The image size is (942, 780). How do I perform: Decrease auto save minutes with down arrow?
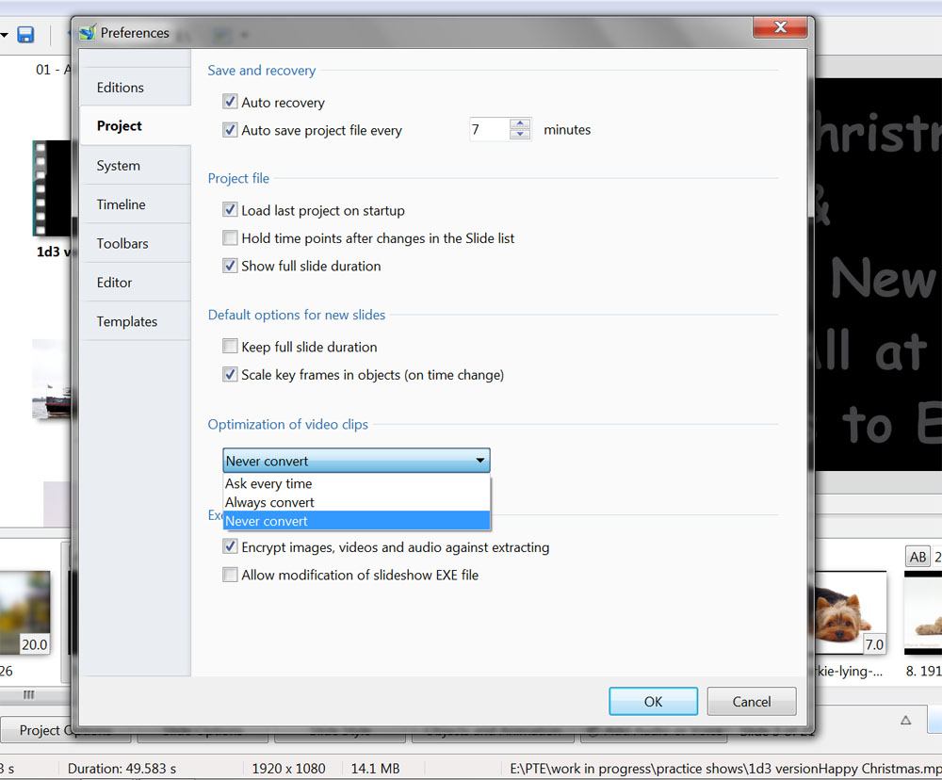pyautogui.click(x=520, y=135)
